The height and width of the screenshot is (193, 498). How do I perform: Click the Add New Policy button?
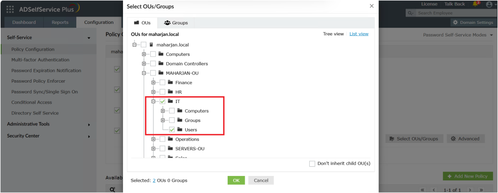click(468, 176)
